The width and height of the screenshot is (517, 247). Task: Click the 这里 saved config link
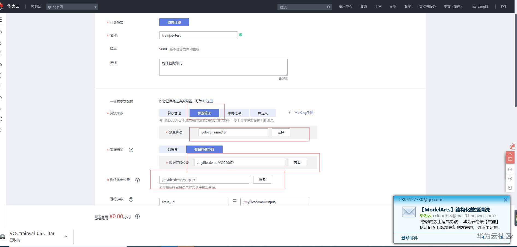tap(209, 101)
